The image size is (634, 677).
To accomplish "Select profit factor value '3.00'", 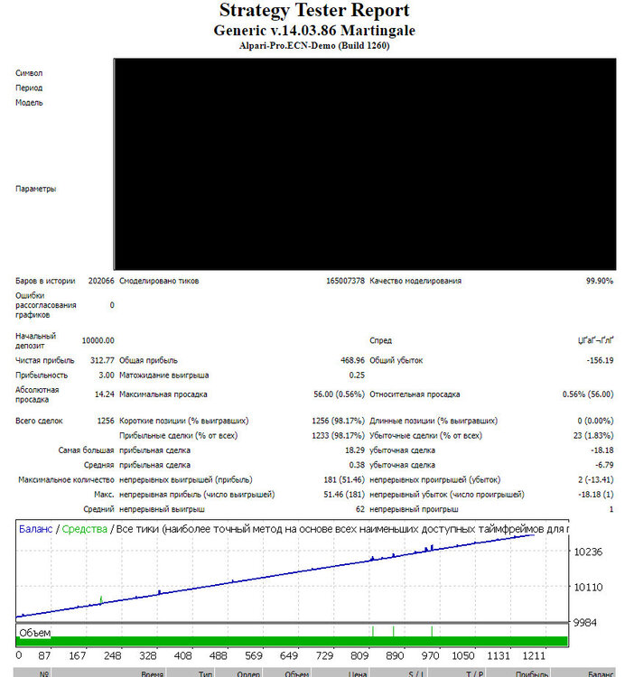I will tap(107, 376).
